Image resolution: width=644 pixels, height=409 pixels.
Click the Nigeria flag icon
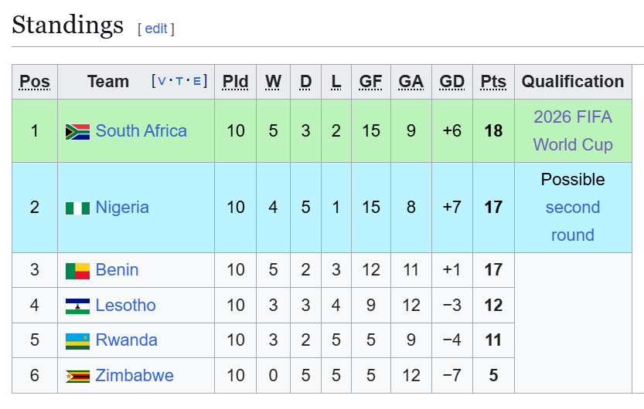tap(77, 208)
